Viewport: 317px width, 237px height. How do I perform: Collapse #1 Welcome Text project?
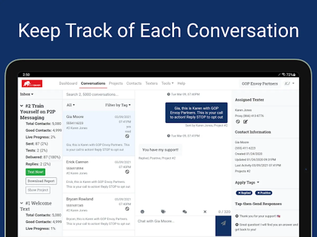(x=22, y=203)
